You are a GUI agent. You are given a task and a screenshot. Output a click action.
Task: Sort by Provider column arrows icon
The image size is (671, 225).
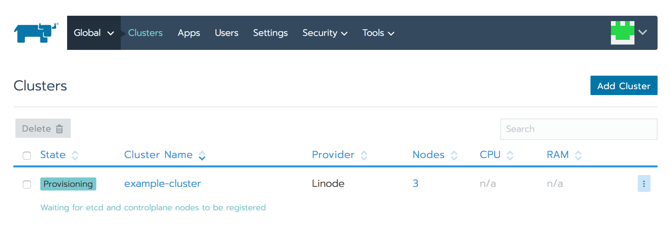[x=364, y=155]
